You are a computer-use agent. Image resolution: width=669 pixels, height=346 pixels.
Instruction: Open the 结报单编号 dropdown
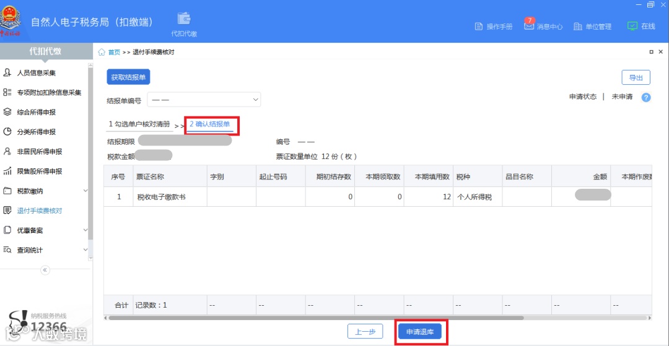[x=204, y=100]
